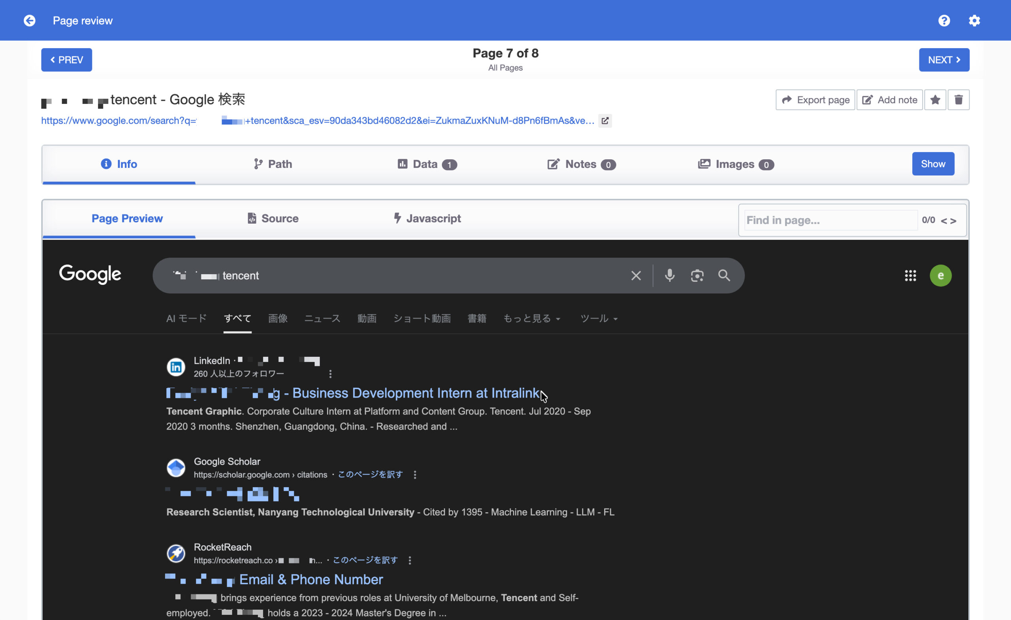The image size is (1011, 620).
Task: Clear the Google search query X
Action: [x=636, y=275]
